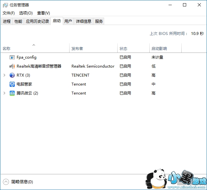Click the 已启用 status of 电脑管家
207x190 pixels.
[125, 84]
